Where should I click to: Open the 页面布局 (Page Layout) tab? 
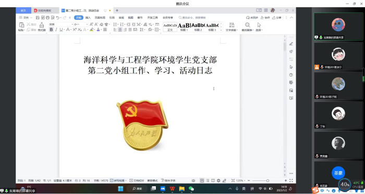pyautogui.click(x=100, y=18)
